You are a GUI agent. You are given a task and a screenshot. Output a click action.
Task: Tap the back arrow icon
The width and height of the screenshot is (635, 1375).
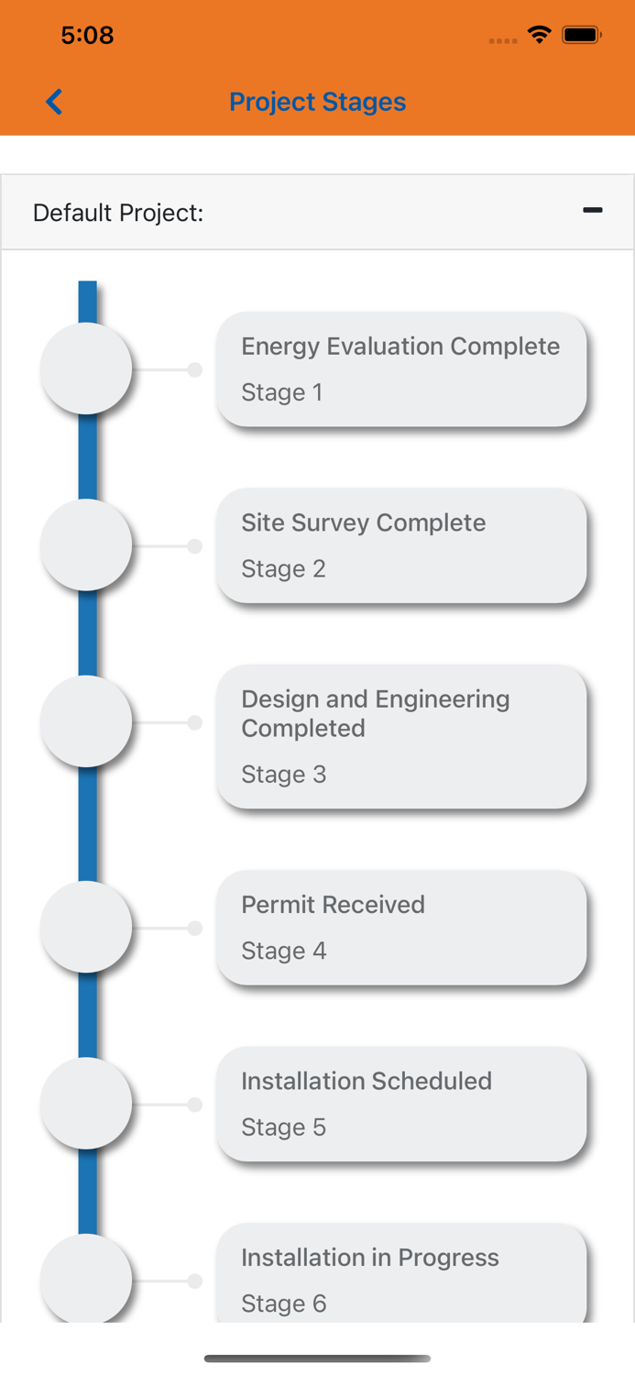[55, 102]
